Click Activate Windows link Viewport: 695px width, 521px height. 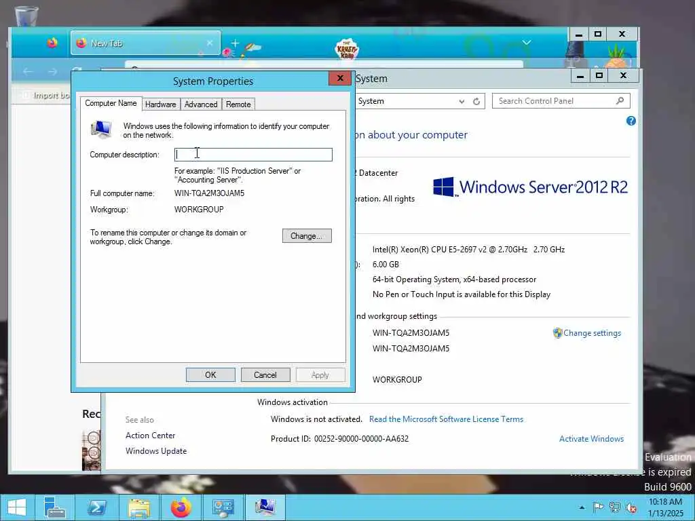click(x=591, y=439)
